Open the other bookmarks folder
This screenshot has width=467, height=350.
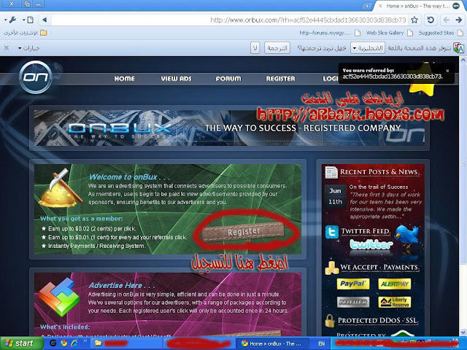pos(26,33)
